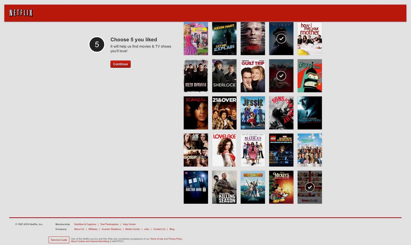Select the Scandal poster
411x245 pixels.
click(x=196, y=113)
